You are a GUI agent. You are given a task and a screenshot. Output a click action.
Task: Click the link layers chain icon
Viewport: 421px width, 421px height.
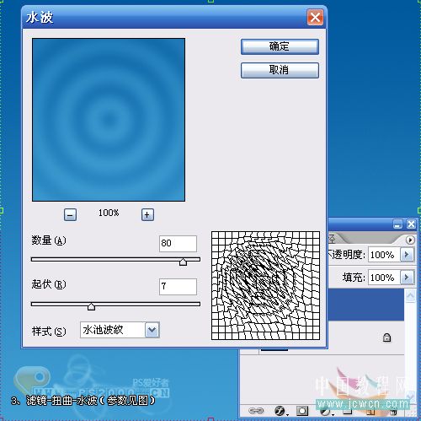[256, 411]
